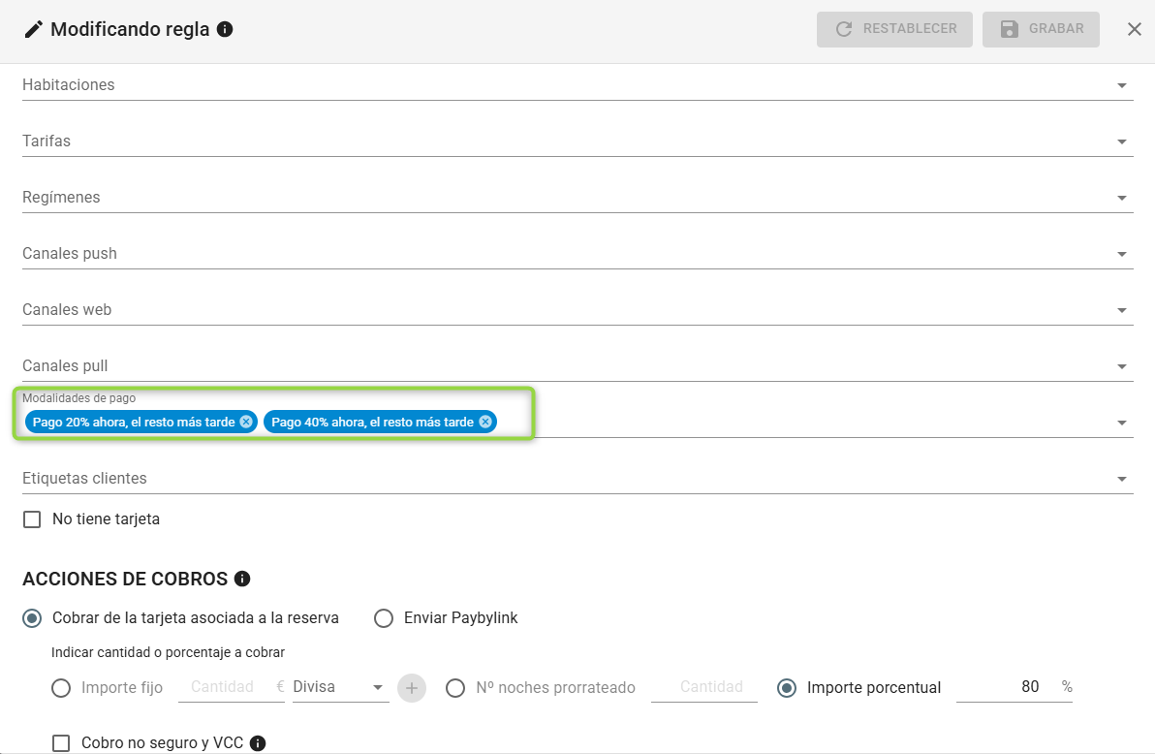Image resolution: width=1155 pixels, height=754 pixels.
Task: Expand the Habitaciones dropdown
Action: (x=1122, y=85)
